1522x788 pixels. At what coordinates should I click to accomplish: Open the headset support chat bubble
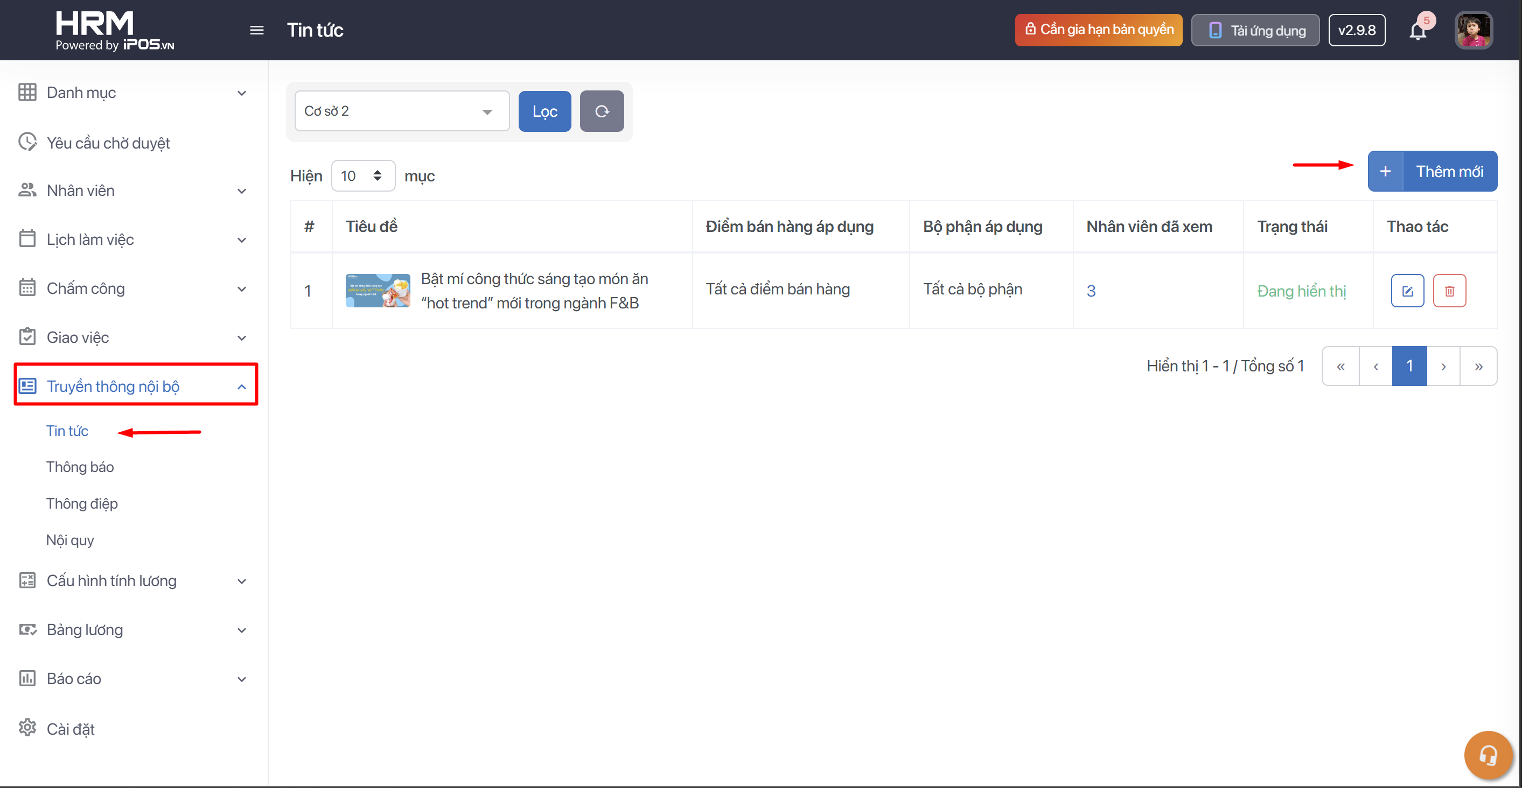[x=1488, y=755]
